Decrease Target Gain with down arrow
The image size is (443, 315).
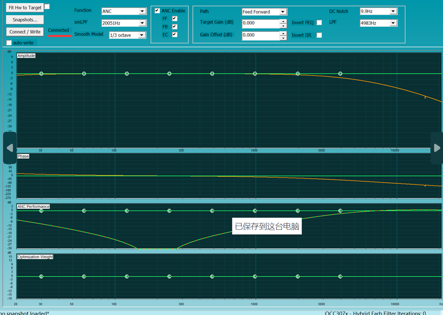283,25
